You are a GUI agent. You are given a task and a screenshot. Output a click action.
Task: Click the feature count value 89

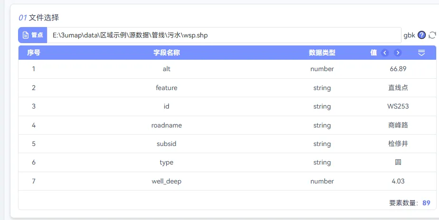click(x=426, y=203)
